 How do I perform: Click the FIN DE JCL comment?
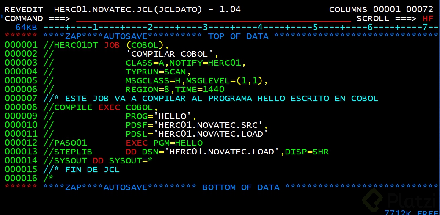click(x=92, y=170)
